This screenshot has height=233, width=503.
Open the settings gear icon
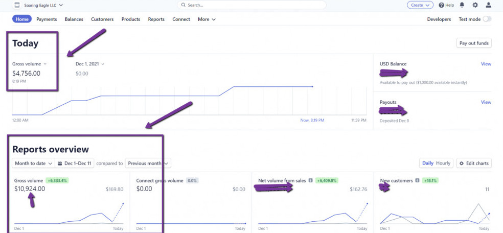point(475,5)
